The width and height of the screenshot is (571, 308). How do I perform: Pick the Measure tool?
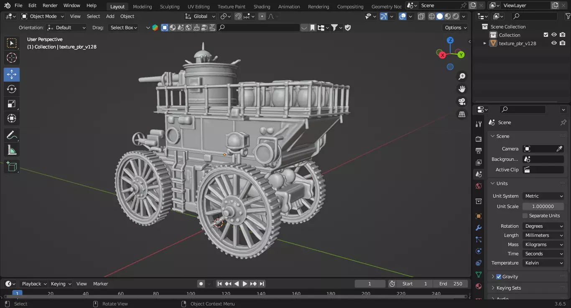click(12, 150)
